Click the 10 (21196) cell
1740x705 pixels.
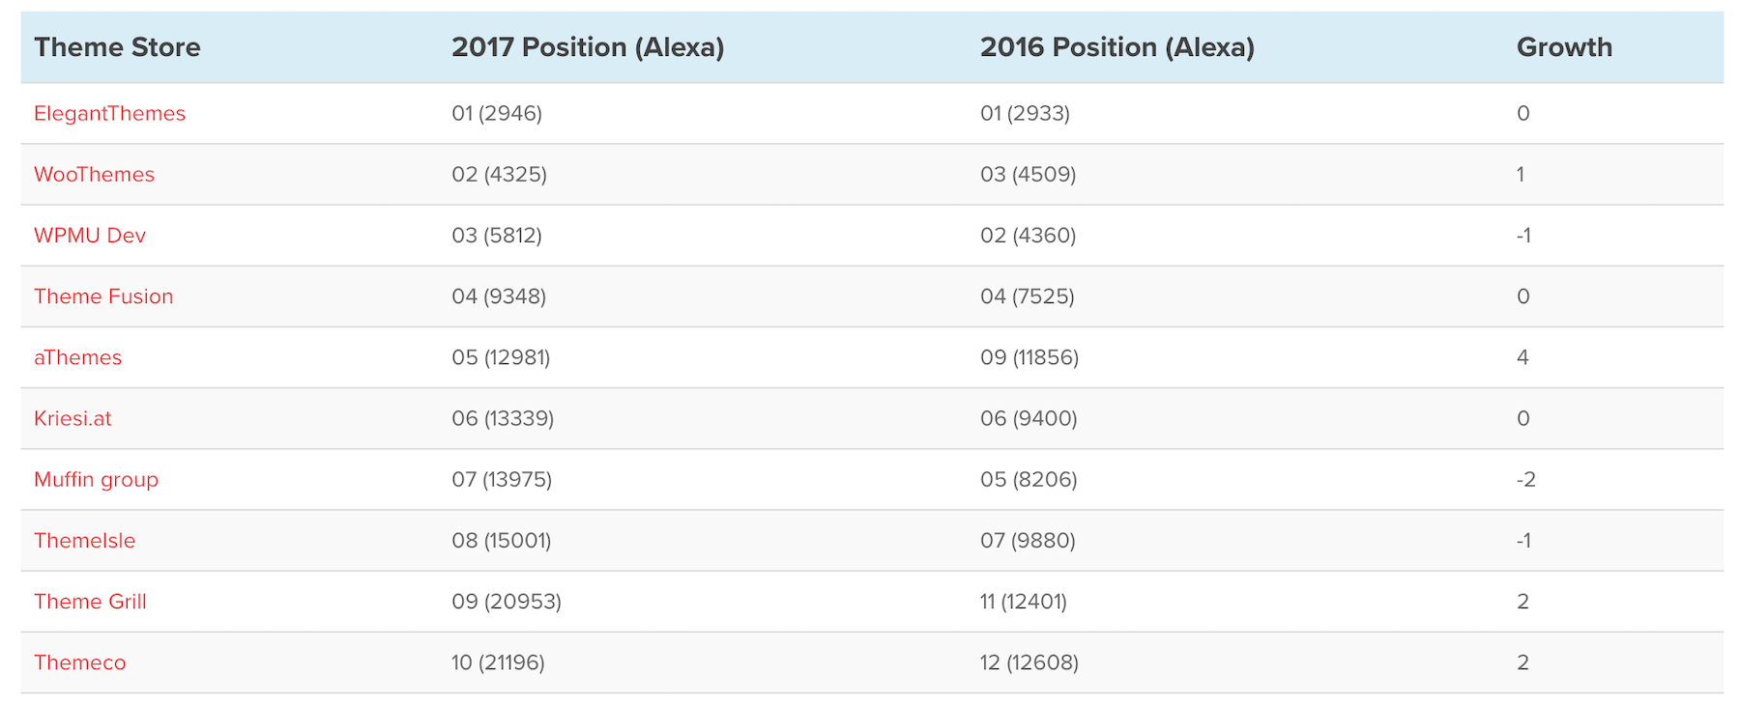[498, 663]
